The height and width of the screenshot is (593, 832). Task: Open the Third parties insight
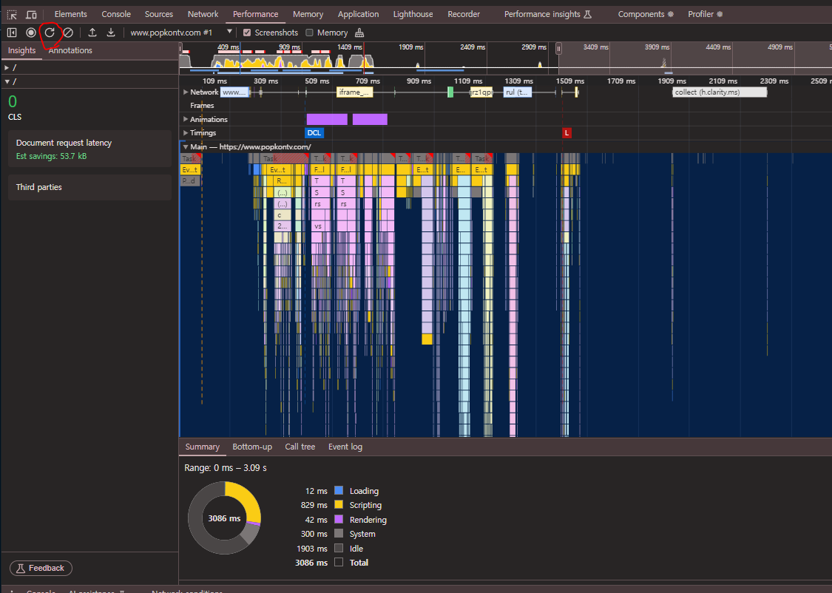[89, 187]
